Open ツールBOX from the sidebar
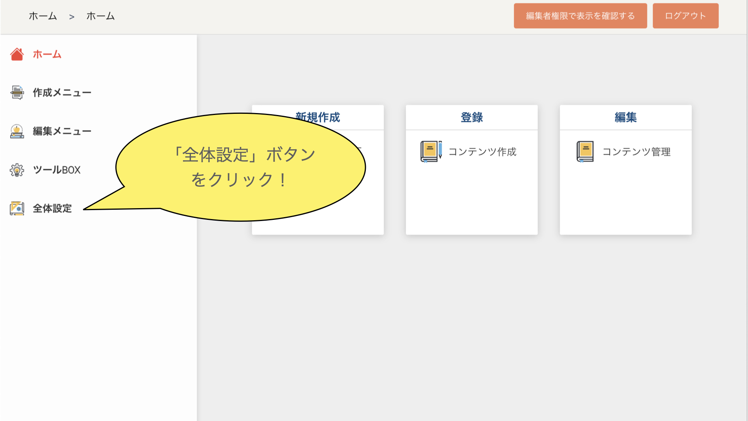 57,170
